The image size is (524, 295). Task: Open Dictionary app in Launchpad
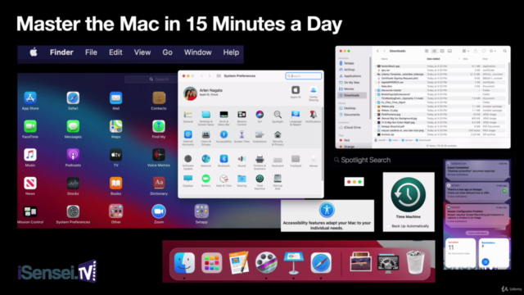[x=158, y=184]
